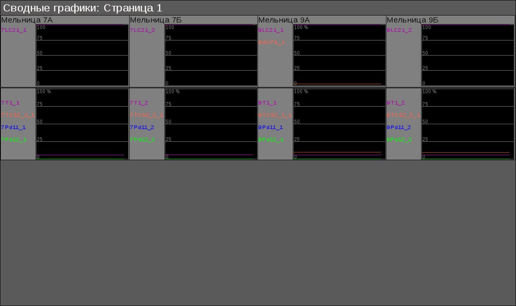Click the Мельница 7Б panel header
Viewport: 516px width, 306px height.
click(156, 20)
